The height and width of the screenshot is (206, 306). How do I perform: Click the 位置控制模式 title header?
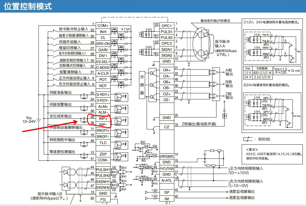point(28,6)
